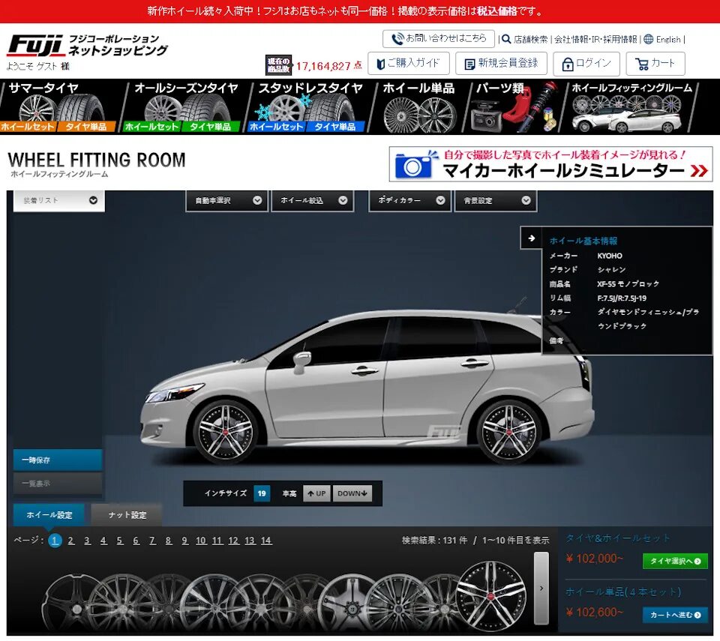The width and height of the screenshot is (720, 641).
Task: Raise car height with UP button
Action: [316, 493]
